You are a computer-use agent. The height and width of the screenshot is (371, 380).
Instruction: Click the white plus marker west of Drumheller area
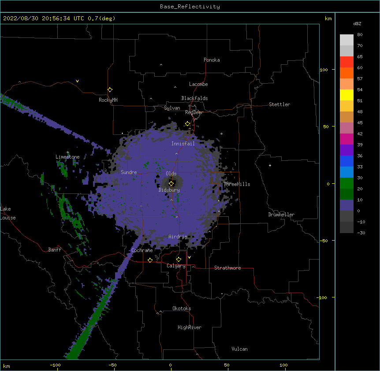pos(270,165)
